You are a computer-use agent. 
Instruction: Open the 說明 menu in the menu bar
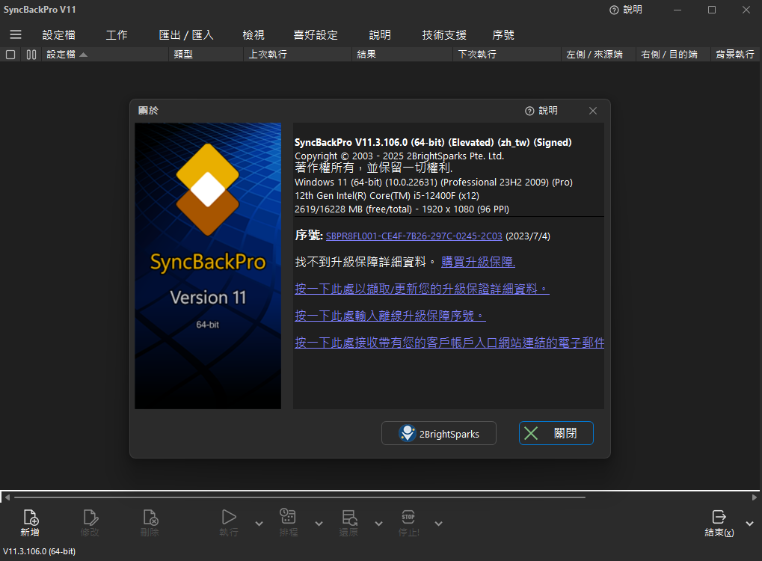point(380,35)
